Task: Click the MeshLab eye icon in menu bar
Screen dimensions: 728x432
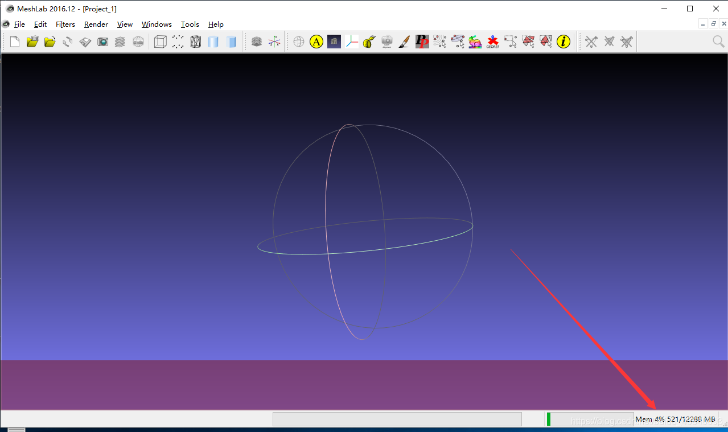Action: tap(6, 24)
